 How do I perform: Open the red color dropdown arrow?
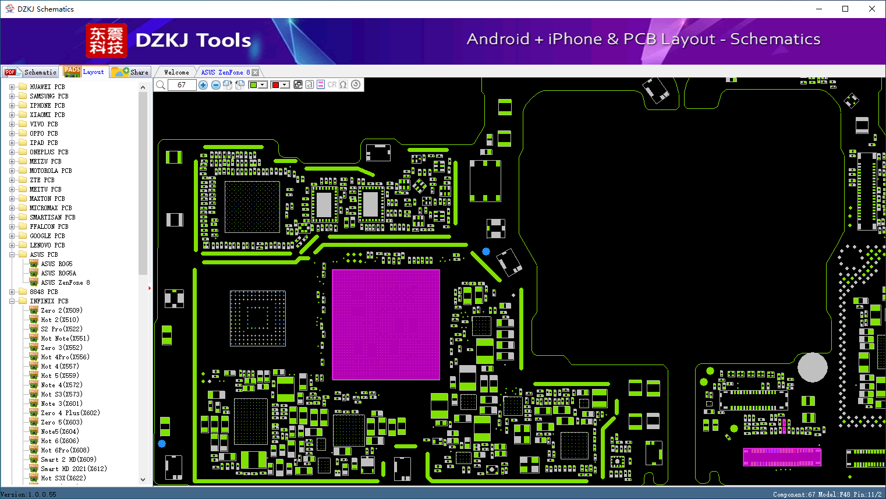click(285, 85)
